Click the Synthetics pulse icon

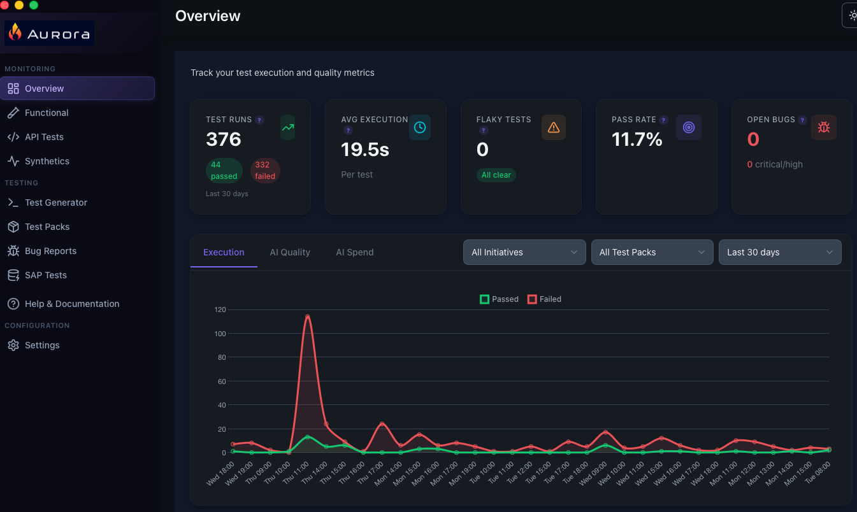pyautogui.click(x=13, y=161)
